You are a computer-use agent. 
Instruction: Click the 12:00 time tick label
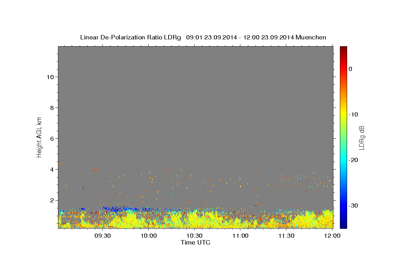point(332,236)
